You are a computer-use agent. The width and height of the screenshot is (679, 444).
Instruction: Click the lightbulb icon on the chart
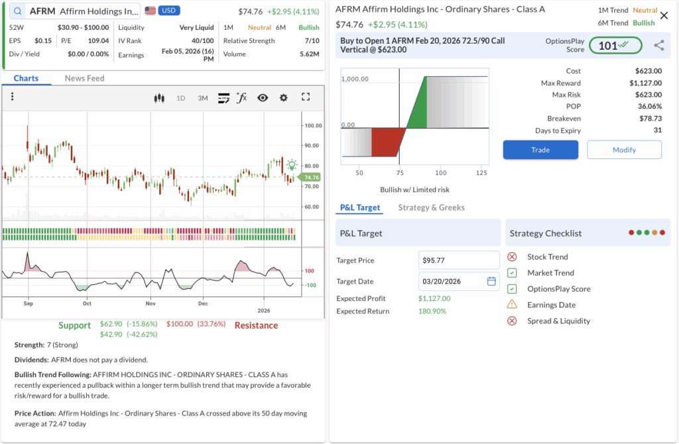291,165
